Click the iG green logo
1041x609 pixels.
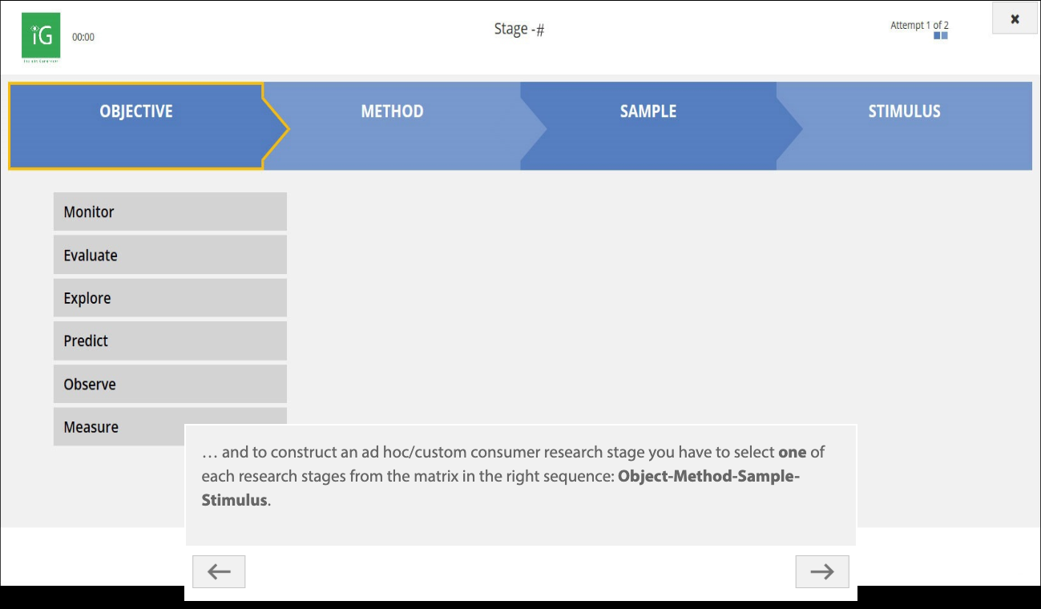click(40, 36)
